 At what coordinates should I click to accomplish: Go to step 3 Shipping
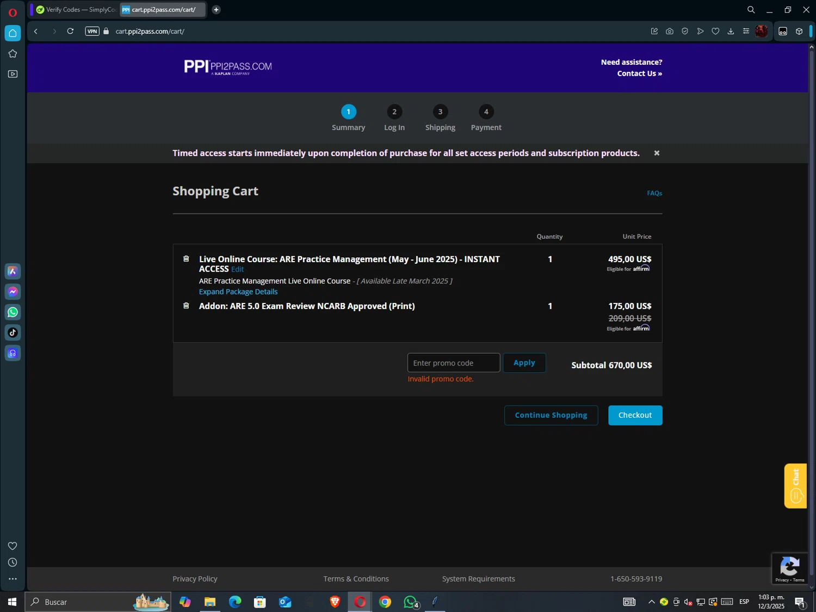440,118
